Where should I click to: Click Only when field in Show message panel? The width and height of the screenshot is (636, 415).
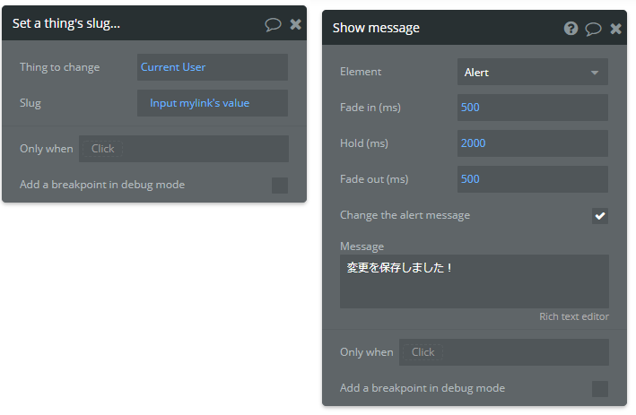[x=504, y=352]
